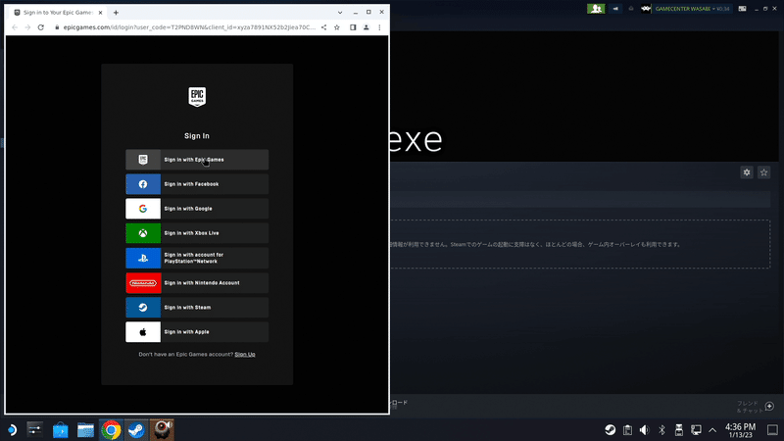Open Chrome three-dot menu
This screenshot has width=784, height=441.
(x=379, y=27)
